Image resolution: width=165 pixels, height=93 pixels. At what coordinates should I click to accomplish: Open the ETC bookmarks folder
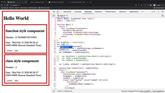tap(17, 8)
